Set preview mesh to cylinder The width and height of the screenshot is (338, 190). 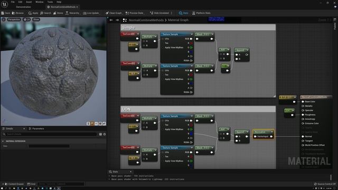pos(88,123)
